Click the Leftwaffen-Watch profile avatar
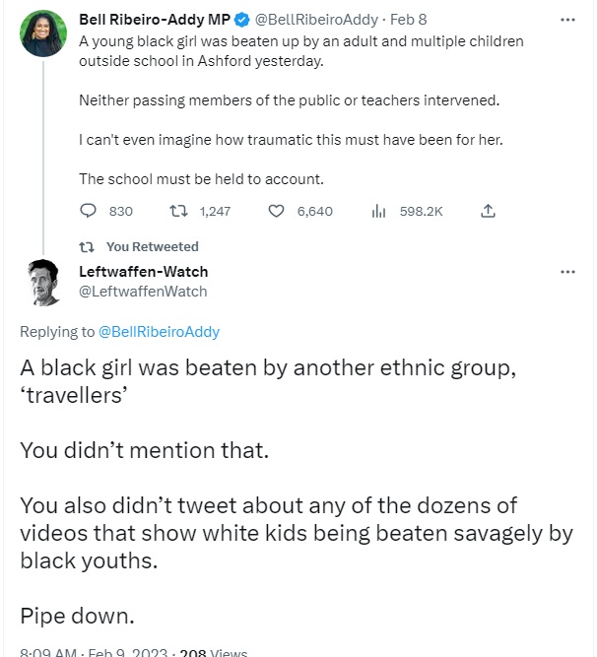This screenshot has height=657, width=597. tap(42, 283)
